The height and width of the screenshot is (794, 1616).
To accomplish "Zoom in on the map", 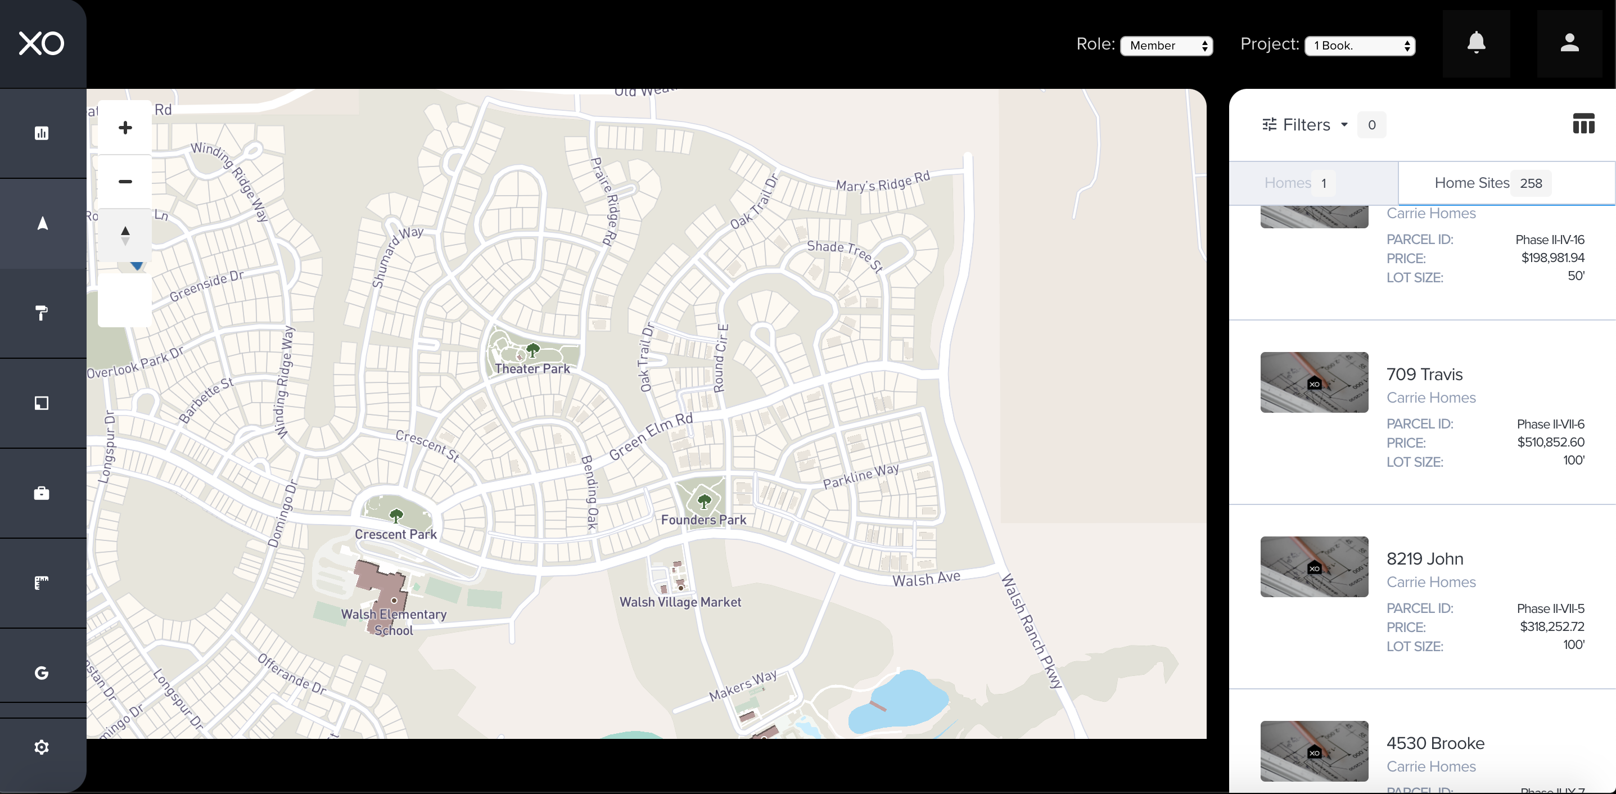I will pyautogui.click(x=125, y=128).
